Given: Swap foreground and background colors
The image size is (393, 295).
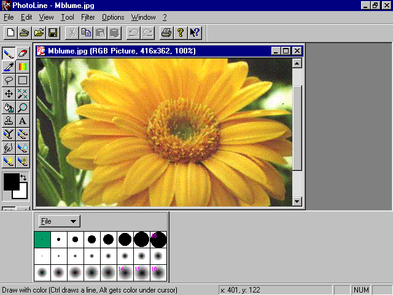Looking at the screenshot, I should pyautogui.click(x=23, y=177).
